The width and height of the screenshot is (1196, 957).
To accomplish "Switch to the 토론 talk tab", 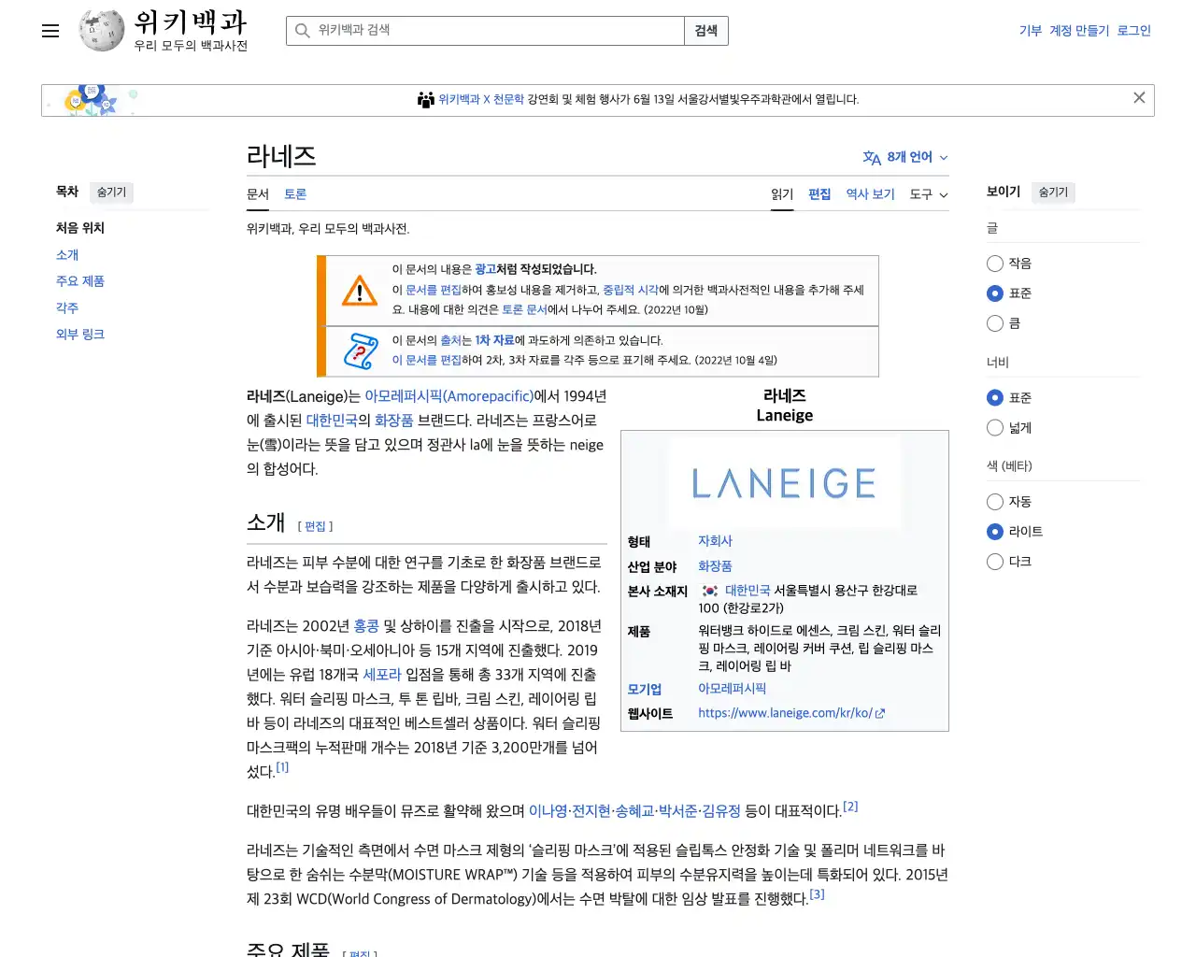I will (295, 194).
